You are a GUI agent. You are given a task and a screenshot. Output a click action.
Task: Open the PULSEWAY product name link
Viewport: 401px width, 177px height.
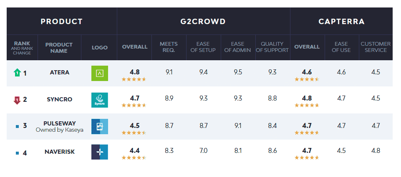coord(60,123)
